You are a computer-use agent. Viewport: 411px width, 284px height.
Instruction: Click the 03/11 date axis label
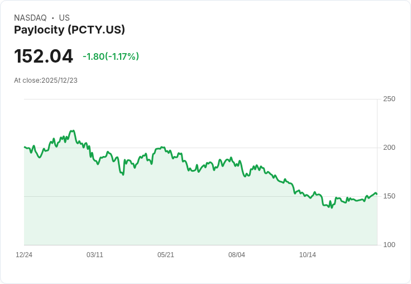click(95, 254)
